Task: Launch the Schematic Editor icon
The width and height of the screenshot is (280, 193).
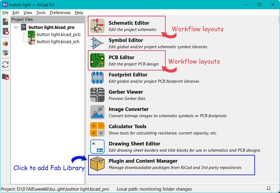Action: 97,26
